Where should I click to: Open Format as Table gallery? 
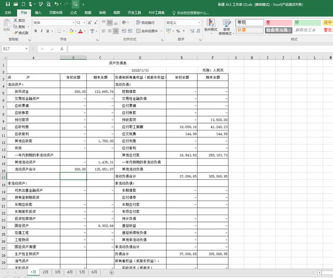(226, 27)
